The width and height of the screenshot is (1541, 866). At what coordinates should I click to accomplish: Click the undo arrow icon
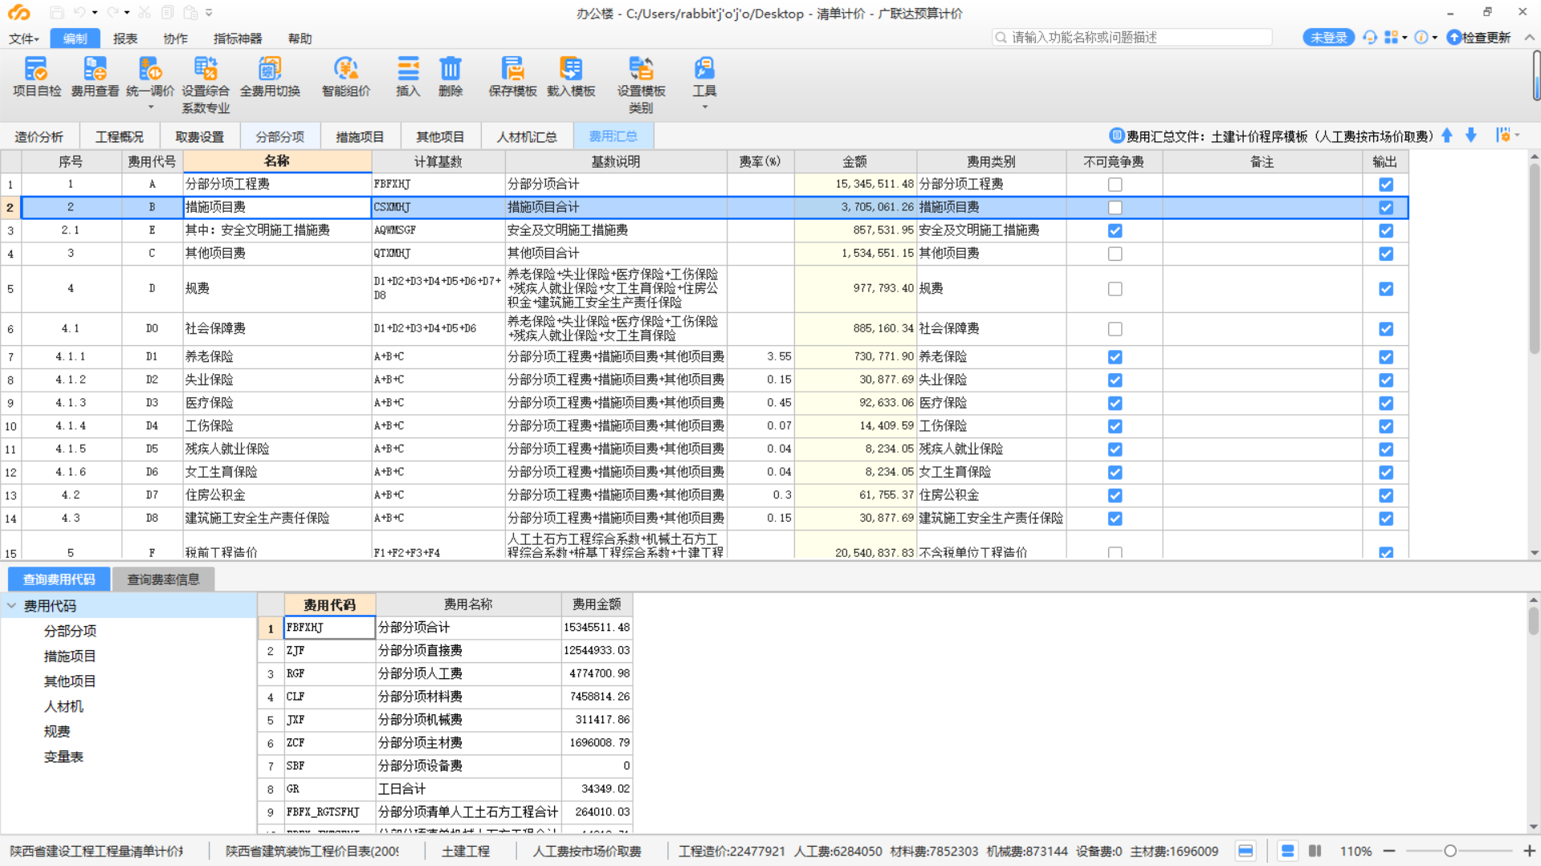pos(79,13)
